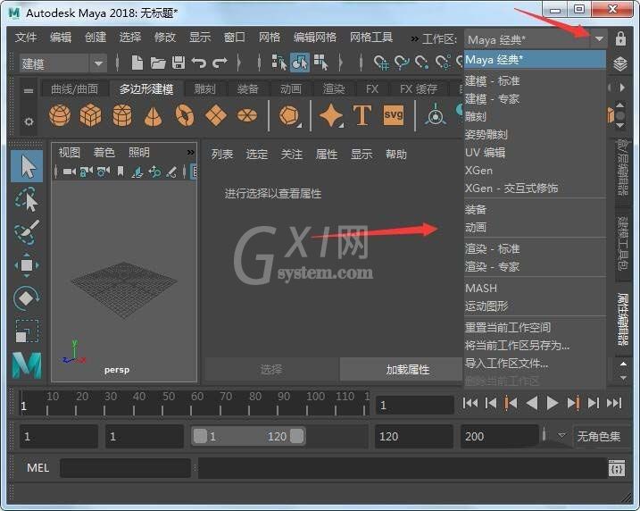The height and width of the screenshot is (511, 640).
Task: Open the 文件 menu
Action: [26, 38]
